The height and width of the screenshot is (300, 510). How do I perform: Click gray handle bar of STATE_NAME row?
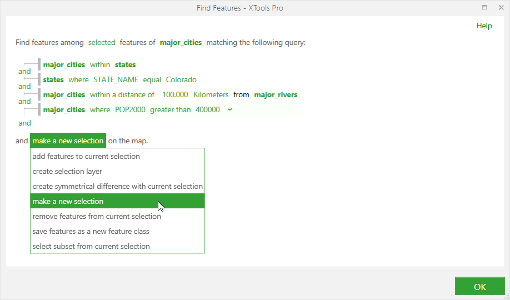[39, 79]
